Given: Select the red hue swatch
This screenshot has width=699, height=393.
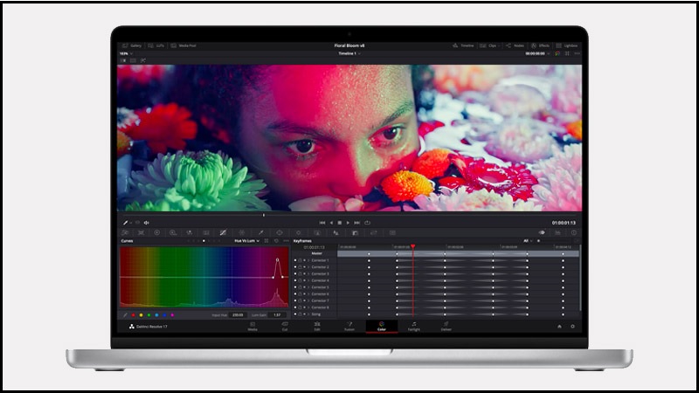Looking at the screenshot, I should tap(134, 315).
